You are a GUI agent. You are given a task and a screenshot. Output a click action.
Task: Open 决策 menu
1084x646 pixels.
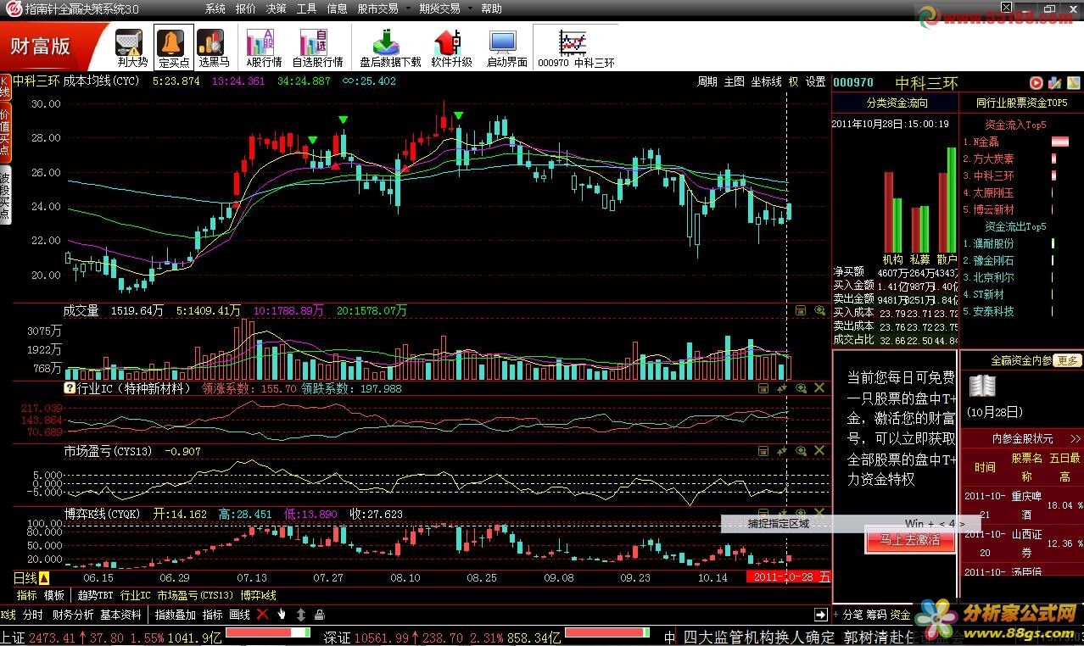click(x=277, y=8)
